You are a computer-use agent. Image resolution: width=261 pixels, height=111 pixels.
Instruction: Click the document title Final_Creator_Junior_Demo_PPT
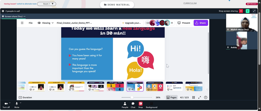coord(74,23)
